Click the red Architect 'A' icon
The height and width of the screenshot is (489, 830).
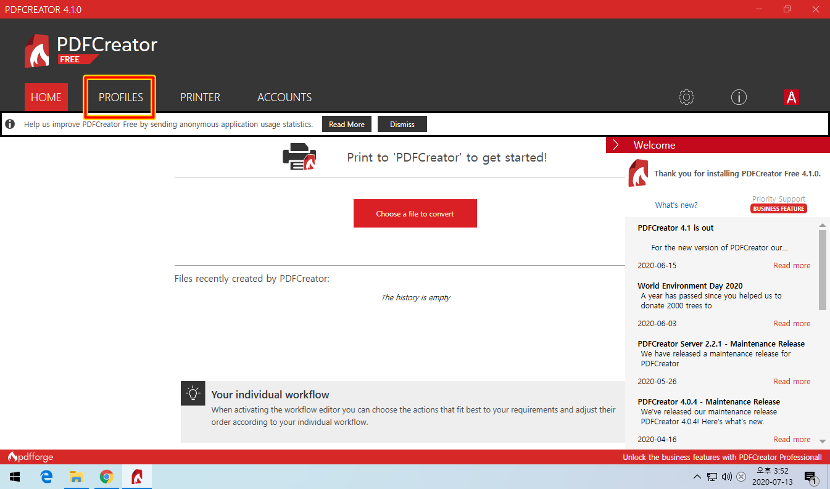[791, 97]
